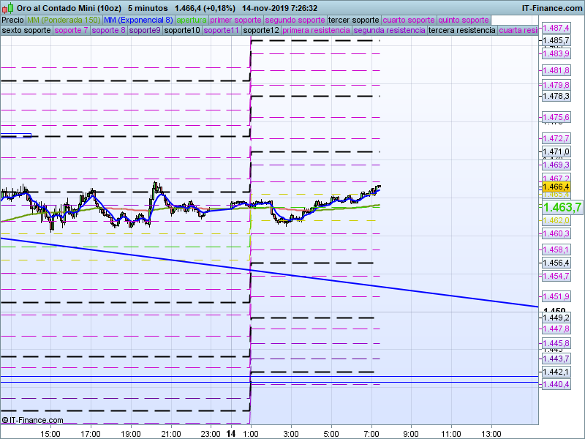Select the MM (Exponencial 8) legend label
The image size is (585, 439).
138,20
